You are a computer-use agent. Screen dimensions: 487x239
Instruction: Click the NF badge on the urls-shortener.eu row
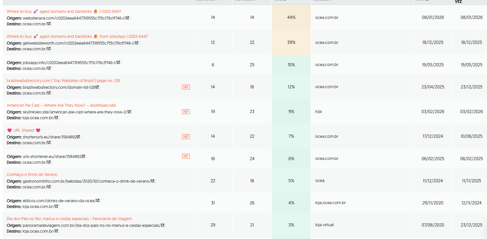click(186, 156)
